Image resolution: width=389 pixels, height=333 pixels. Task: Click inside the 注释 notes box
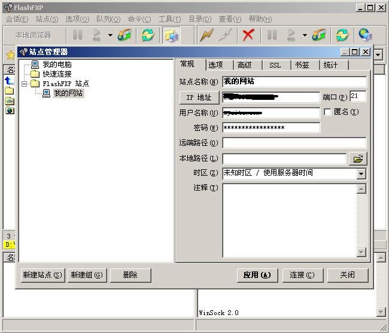point(289,221)
